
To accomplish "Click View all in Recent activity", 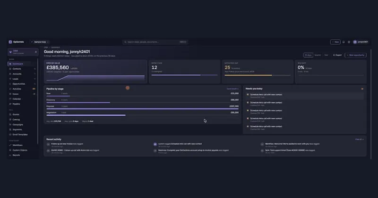I will tap(359, 139).
